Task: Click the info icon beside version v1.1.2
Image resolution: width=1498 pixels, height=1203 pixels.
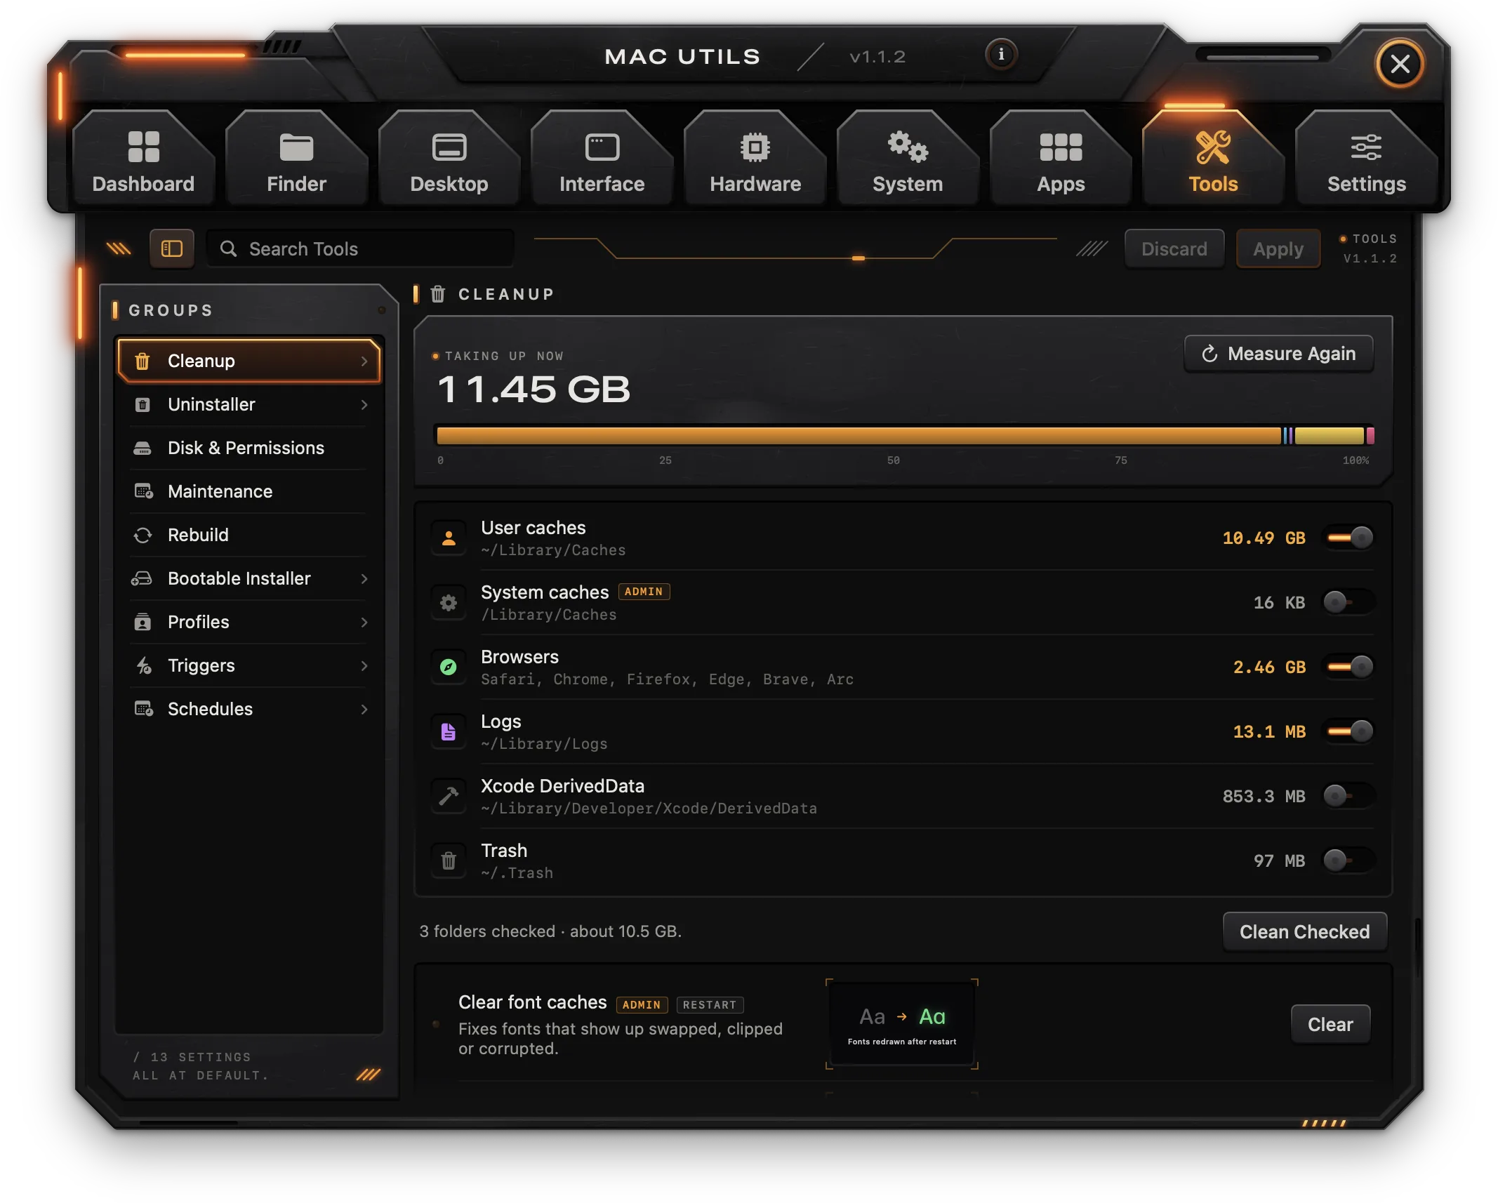Action: pos(1000,55)
